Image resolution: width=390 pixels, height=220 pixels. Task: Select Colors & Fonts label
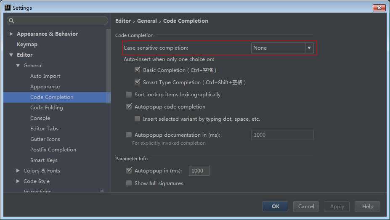(42, 170)
